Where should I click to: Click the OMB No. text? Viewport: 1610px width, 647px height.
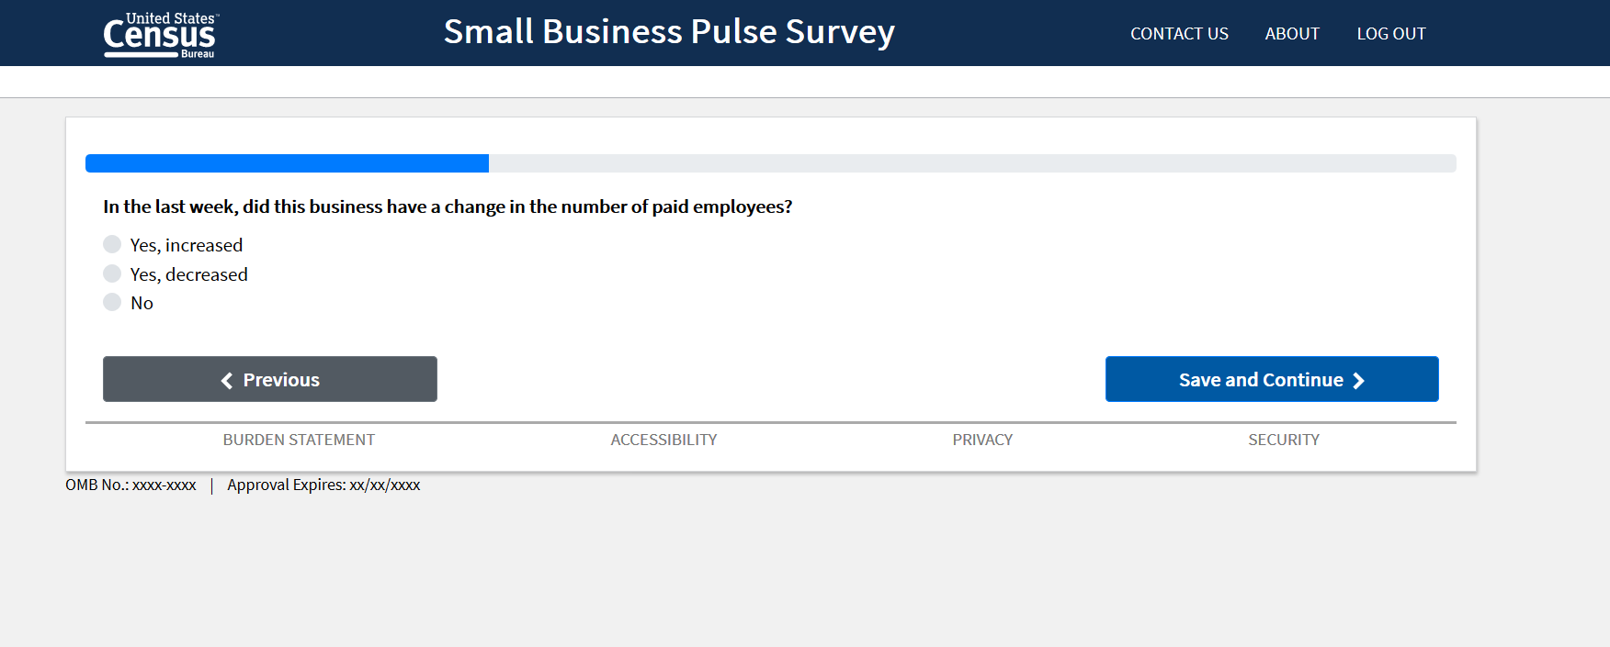(130, 485)
